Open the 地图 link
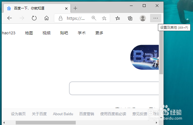Viewport: 193px width, 125px height. (x=29, y=33)
